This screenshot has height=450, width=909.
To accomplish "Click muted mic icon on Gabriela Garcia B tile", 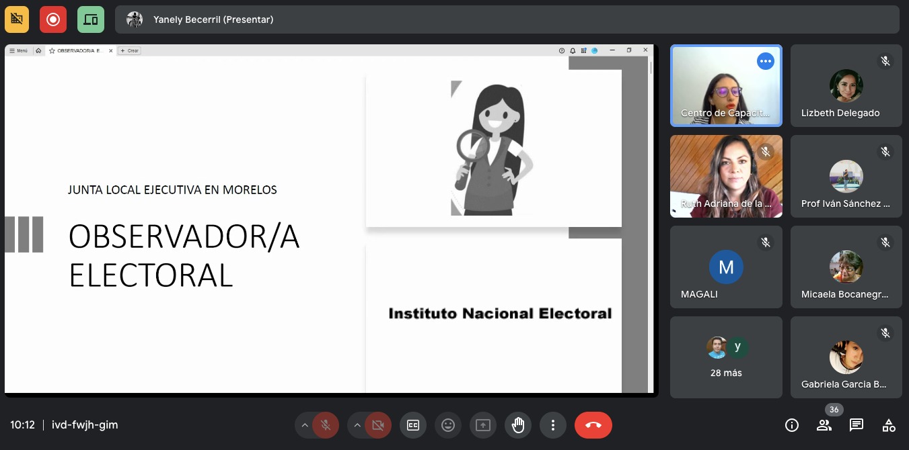I will pyautogui.click(x=885, y=333).
